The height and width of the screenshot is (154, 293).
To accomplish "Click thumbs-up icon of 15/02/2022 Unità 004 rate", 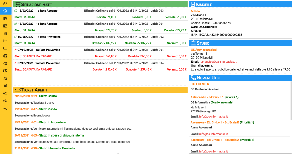I will pyautogui.click(x=16, y=24).
